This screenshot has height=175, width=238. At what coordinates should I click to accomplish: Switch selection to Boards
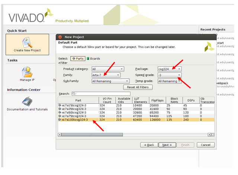pos(93,59)
